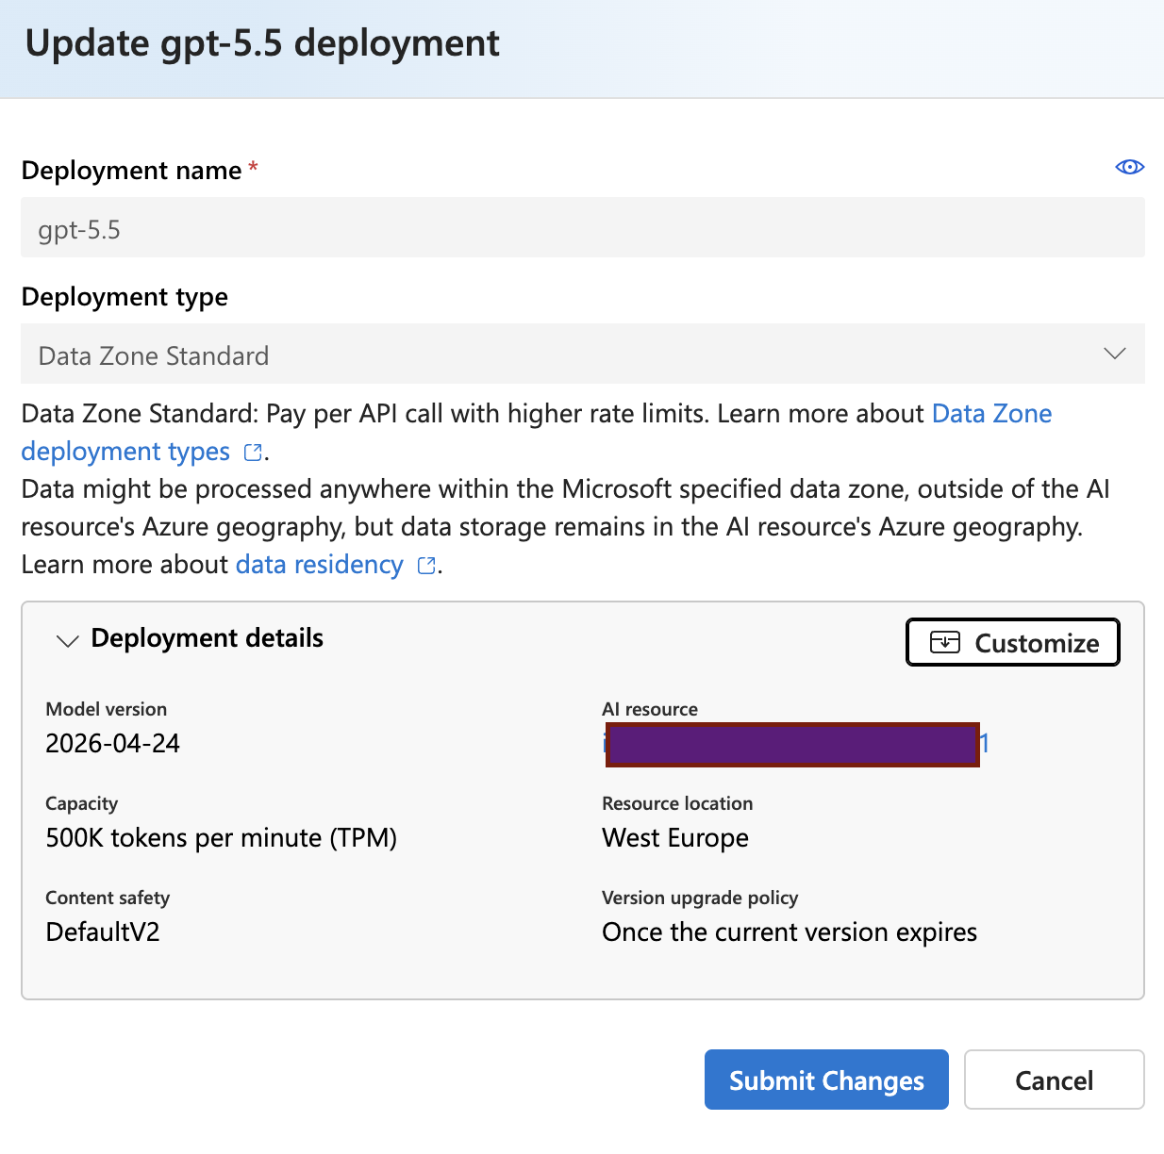Click the AI resource label

coord(650,709)
